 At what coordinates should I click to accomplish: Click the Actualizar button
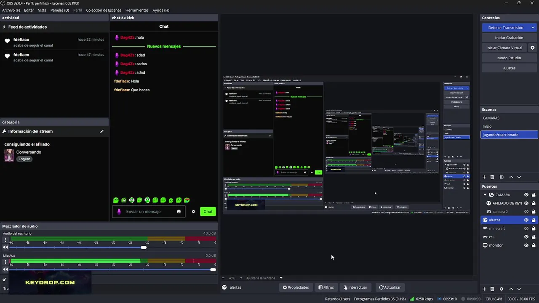pos(390,287)
